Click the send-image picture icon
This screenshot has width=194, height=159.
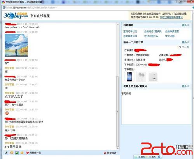[x=17, y=153]
